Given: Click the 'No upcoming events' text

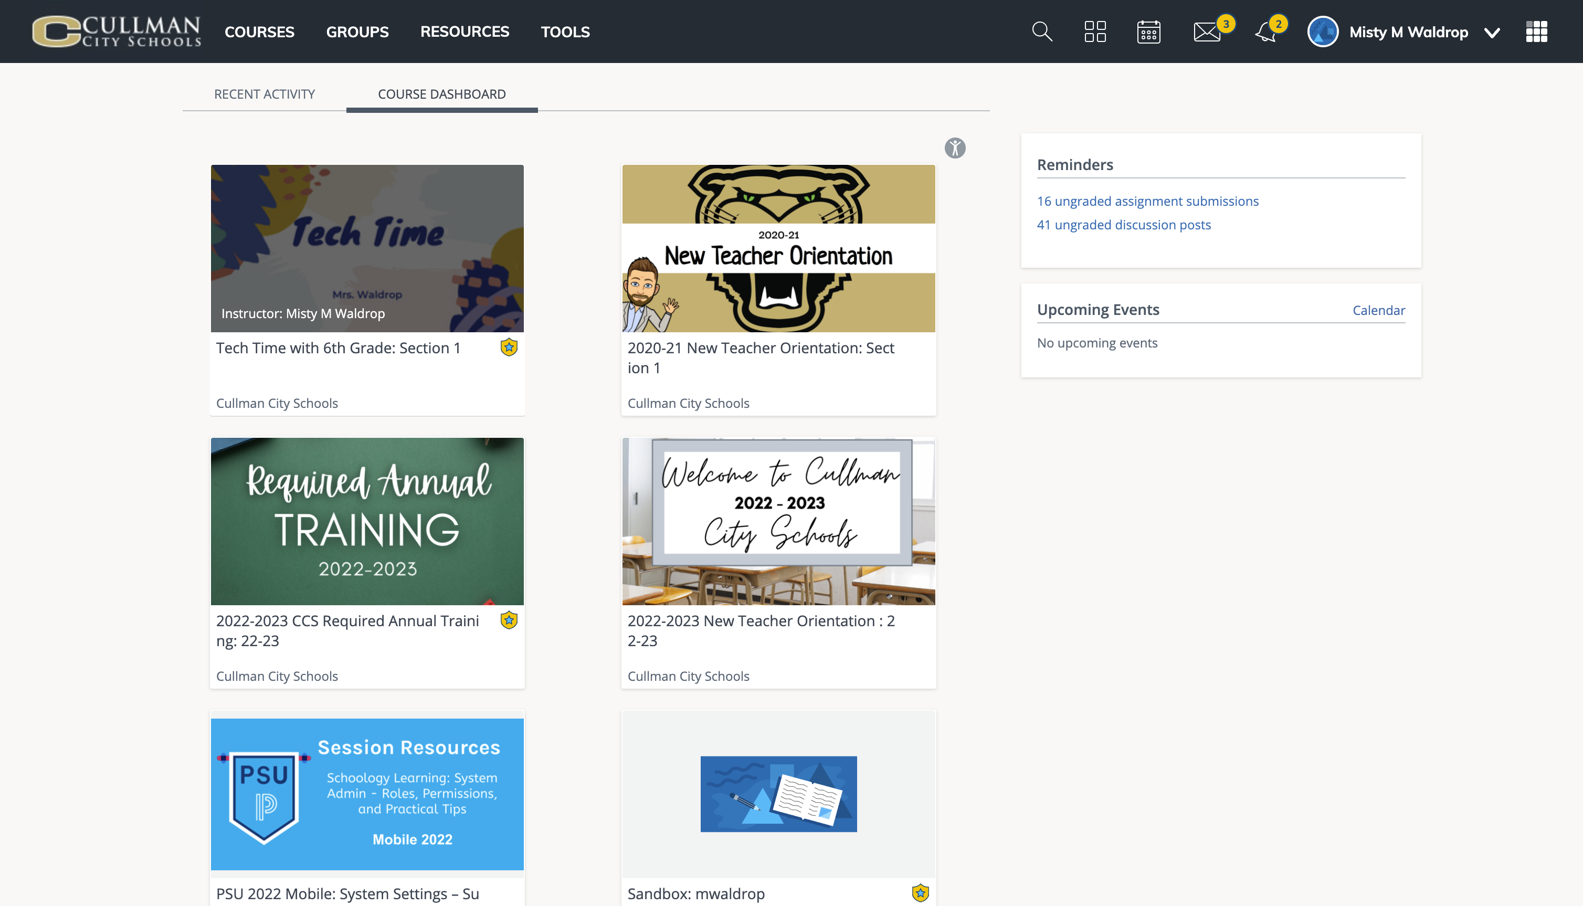Looking at the screenshot, I should (1097, 343).
